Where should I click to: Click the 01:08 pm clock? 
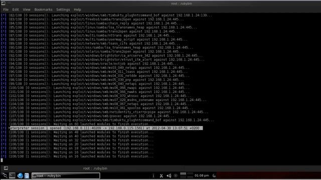click(202, 175)
